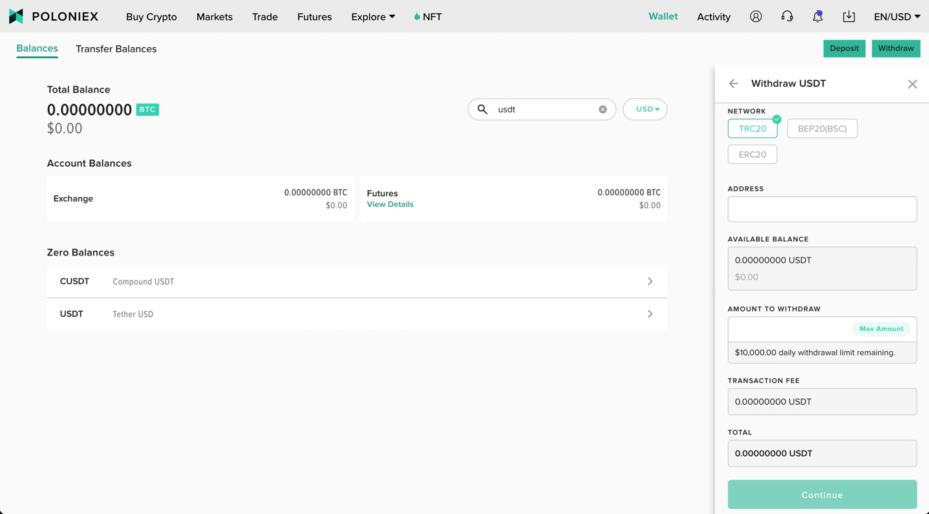Close the Withdraw USDT panel

(912, 84)
